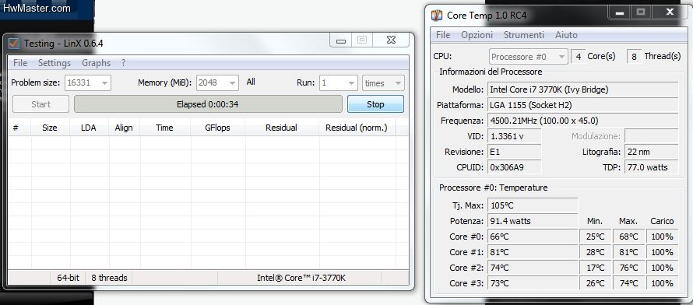Click Intel Core i7-3770K status bar text

point(301,278)
